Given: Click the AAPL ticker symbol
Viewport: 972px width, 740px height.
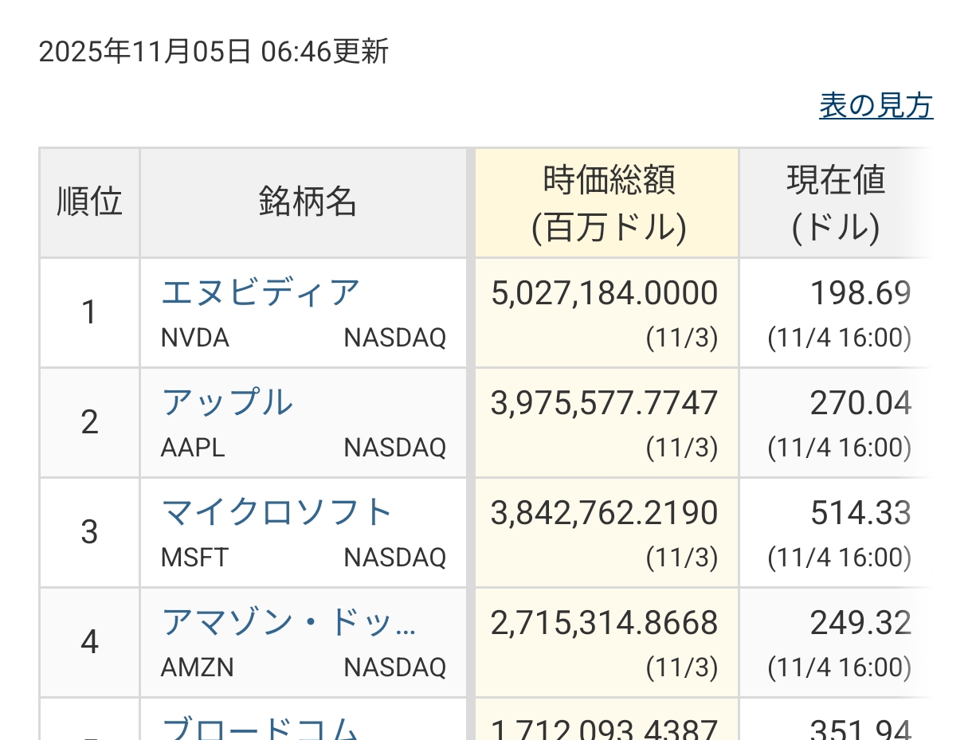Looking at the screenshot, I should (x=193, y=448).
